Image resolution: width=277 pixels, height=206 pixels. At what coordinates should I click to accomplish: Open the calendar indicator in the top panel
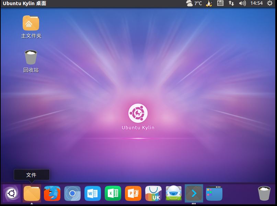click(x=220, y=3)
